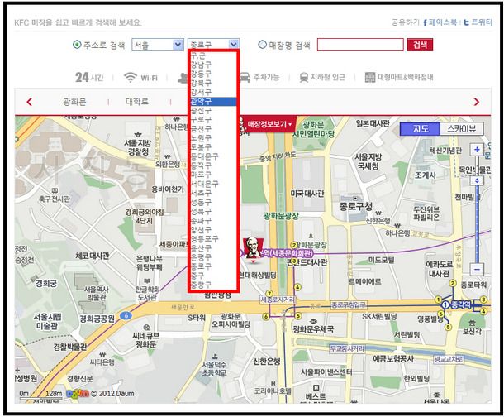
Task: Select 동작구 in the district list
Action: (213, 165)
